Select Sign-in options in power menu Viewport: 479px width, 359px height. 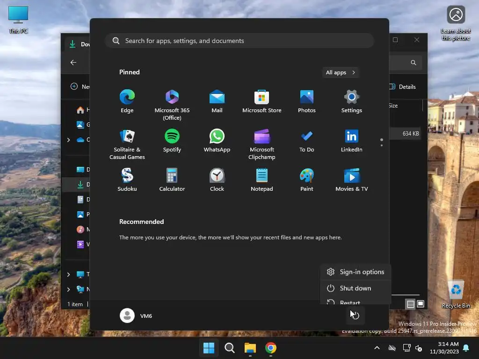pyautogui.click(x=356, y=272)
